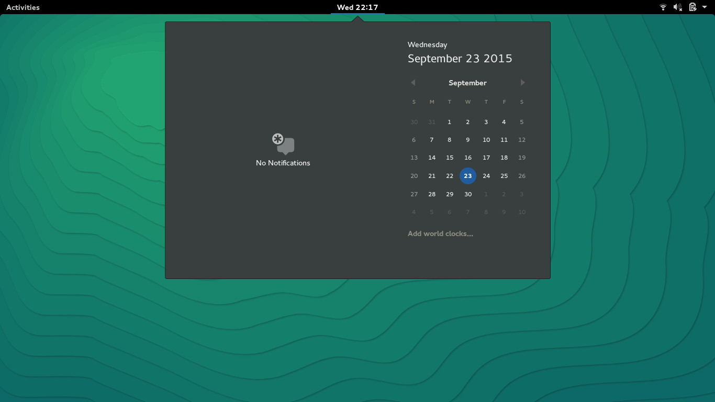Select September 9 in calendar
This screenshot has width=715, height=402.
[468, 140]
